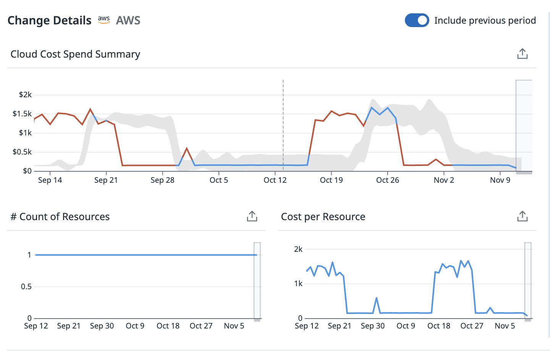Select the Change Details heading
550x351 pixels.
point(49,20)
